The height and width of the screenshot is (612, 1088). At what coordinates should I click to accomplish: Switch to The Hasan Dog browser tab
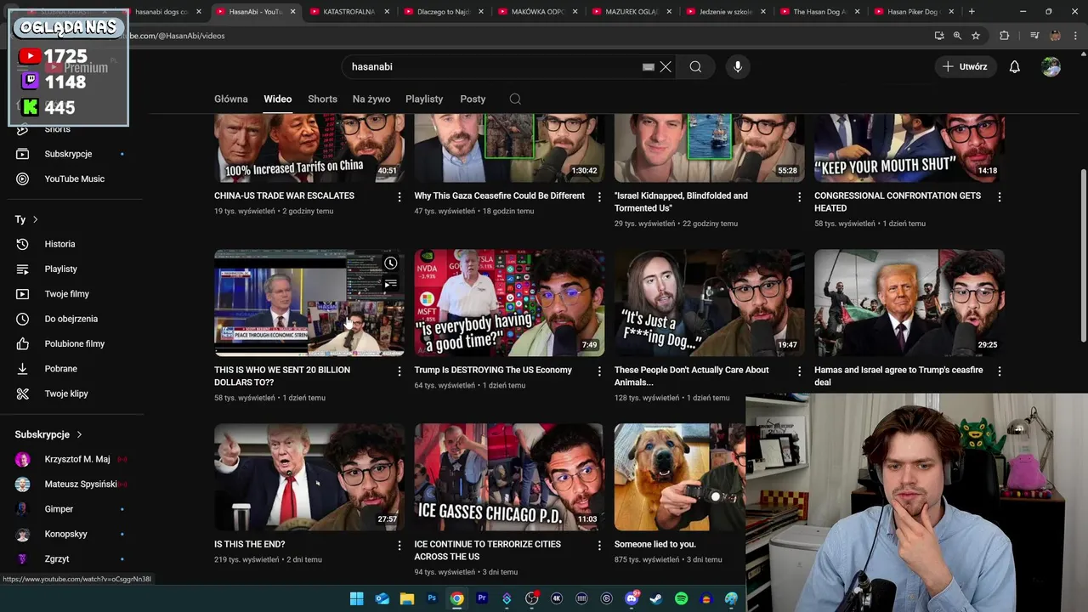[819, 12]
